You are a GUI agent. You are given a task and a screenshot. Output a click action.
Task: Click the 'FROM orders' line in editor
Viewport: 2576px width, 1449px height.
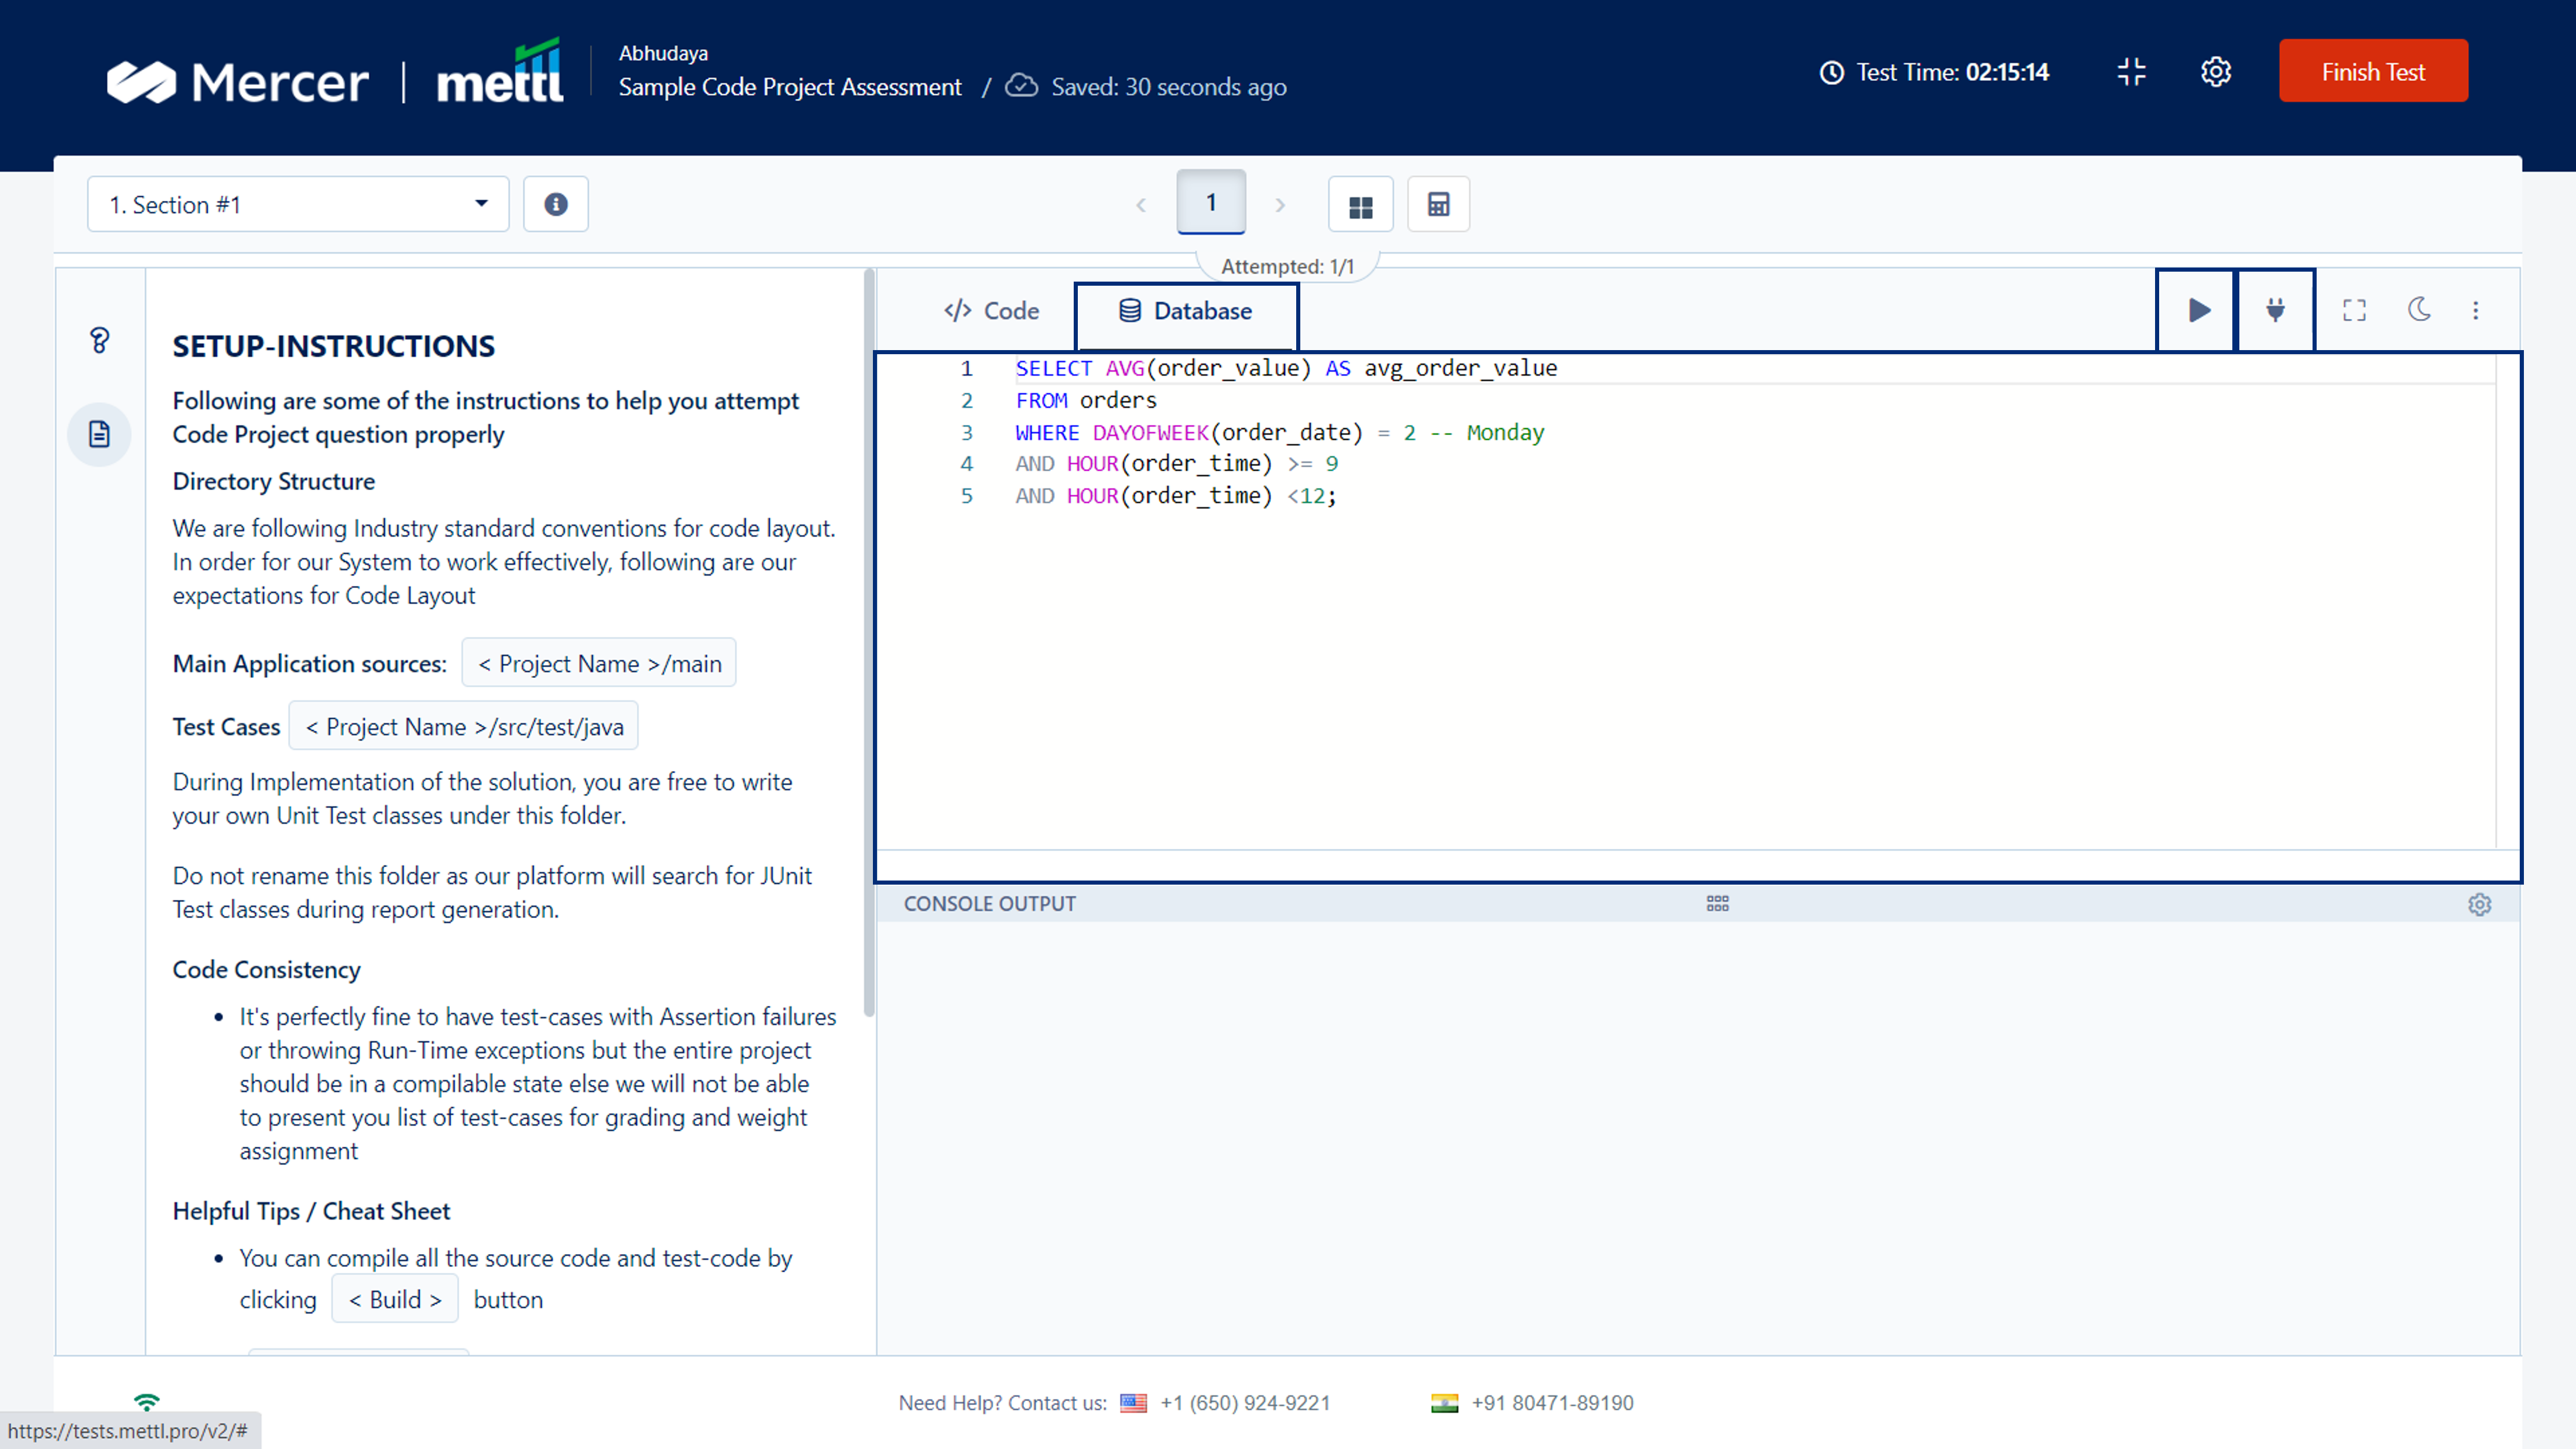coord(1086,400)
